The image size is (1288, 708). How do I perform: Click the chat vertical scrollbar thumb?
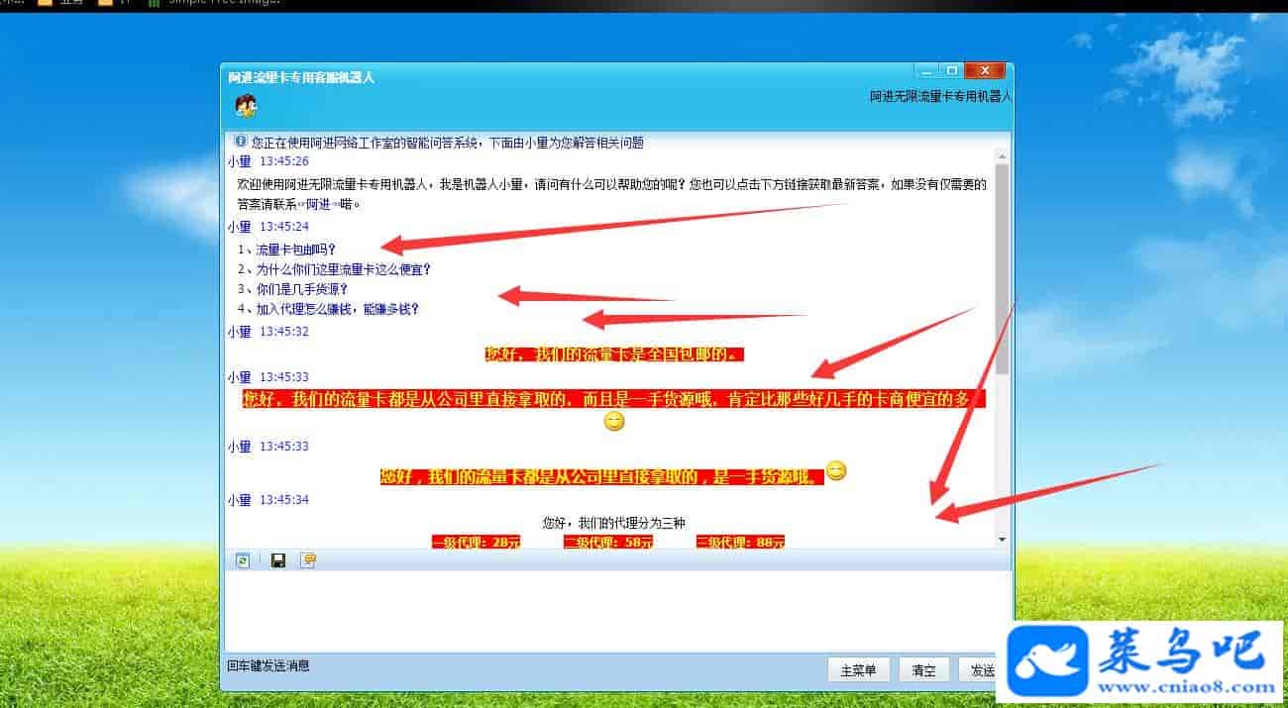pyautogui.click(x=1002, y=268)
